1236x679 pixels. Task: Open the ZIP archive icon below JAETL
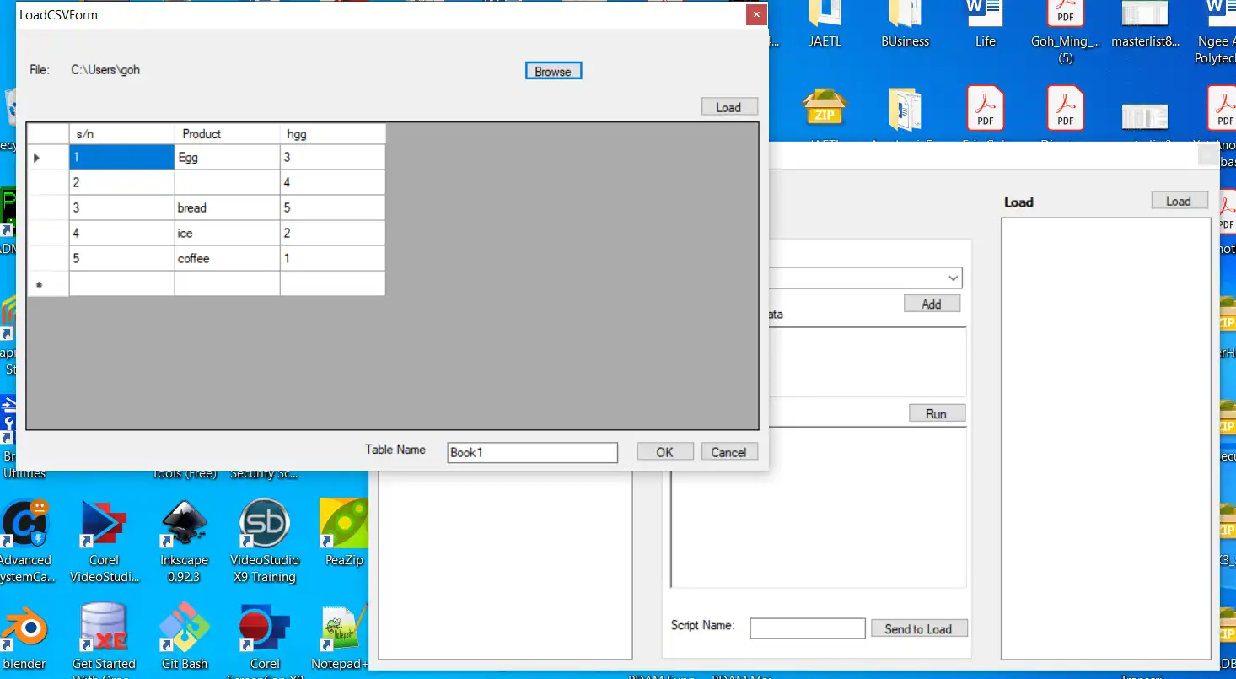825,110
